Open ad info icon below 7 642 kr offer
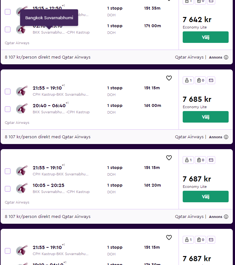 [226, 57]
